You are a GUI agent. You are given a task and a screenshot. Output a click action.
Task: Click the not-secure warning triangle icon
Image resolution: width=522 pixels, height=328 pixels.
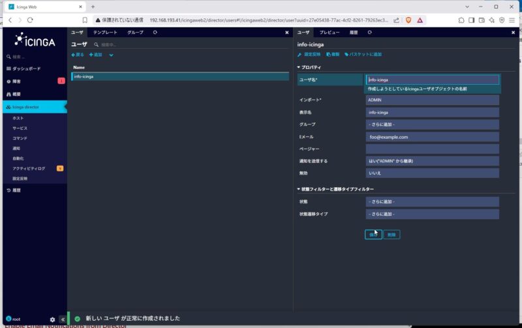[98, 20]
